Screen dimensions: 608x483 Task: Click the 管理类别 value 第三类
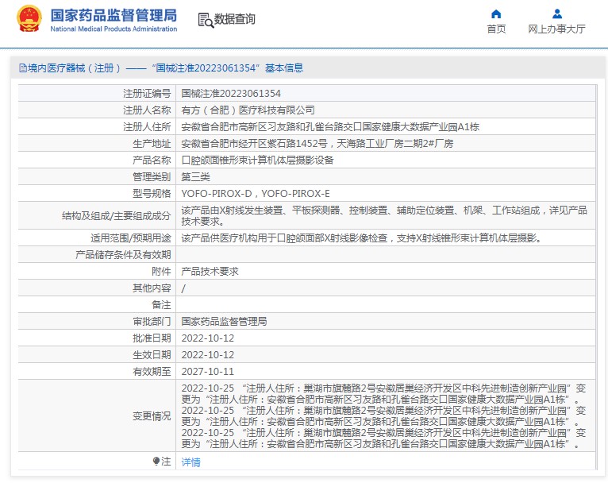point(195,176)
